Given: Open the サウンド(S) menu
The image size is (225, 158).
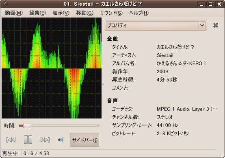Looking at the screenshot, I should tap(111, 13).
